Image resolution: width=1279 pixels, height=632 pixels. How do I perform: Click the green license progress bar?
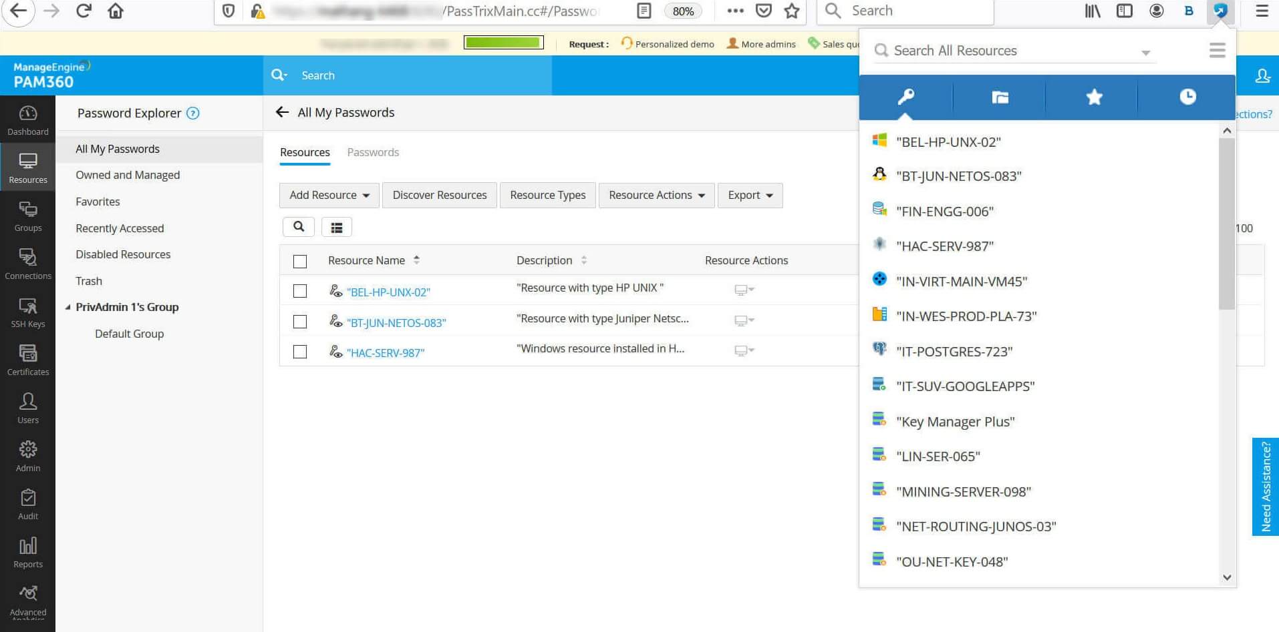click(x=503, y=43)
